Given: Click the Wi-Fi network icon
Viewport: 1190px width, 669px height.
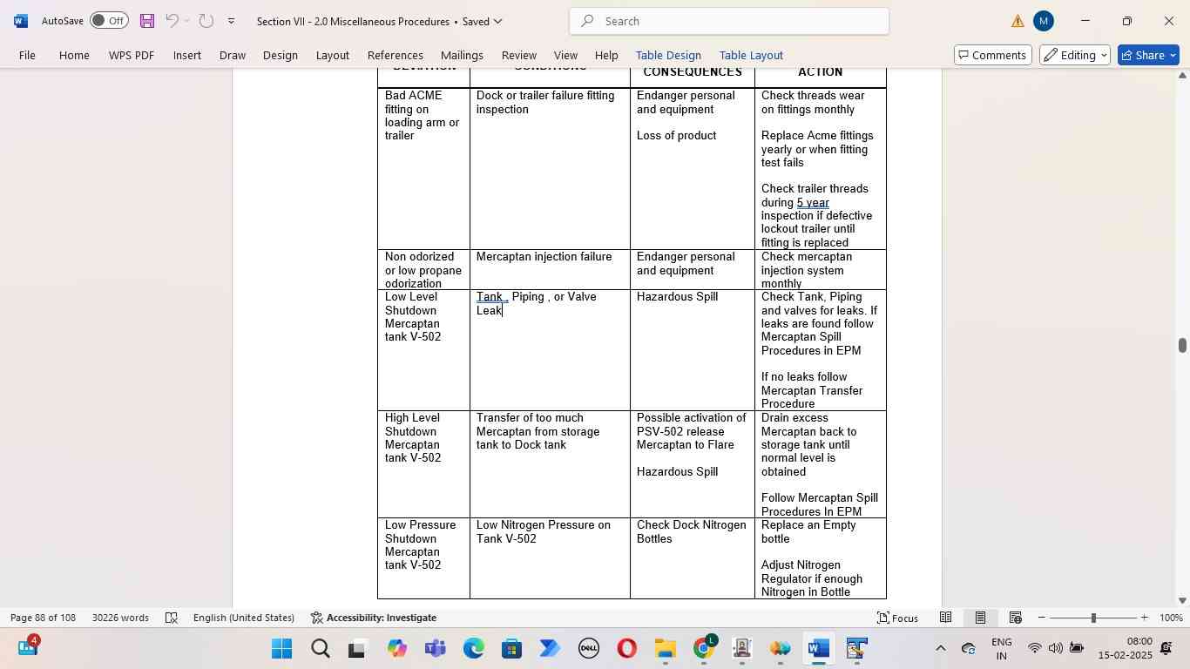Looking at the screenshot, I should click(x=1035, y=648).
